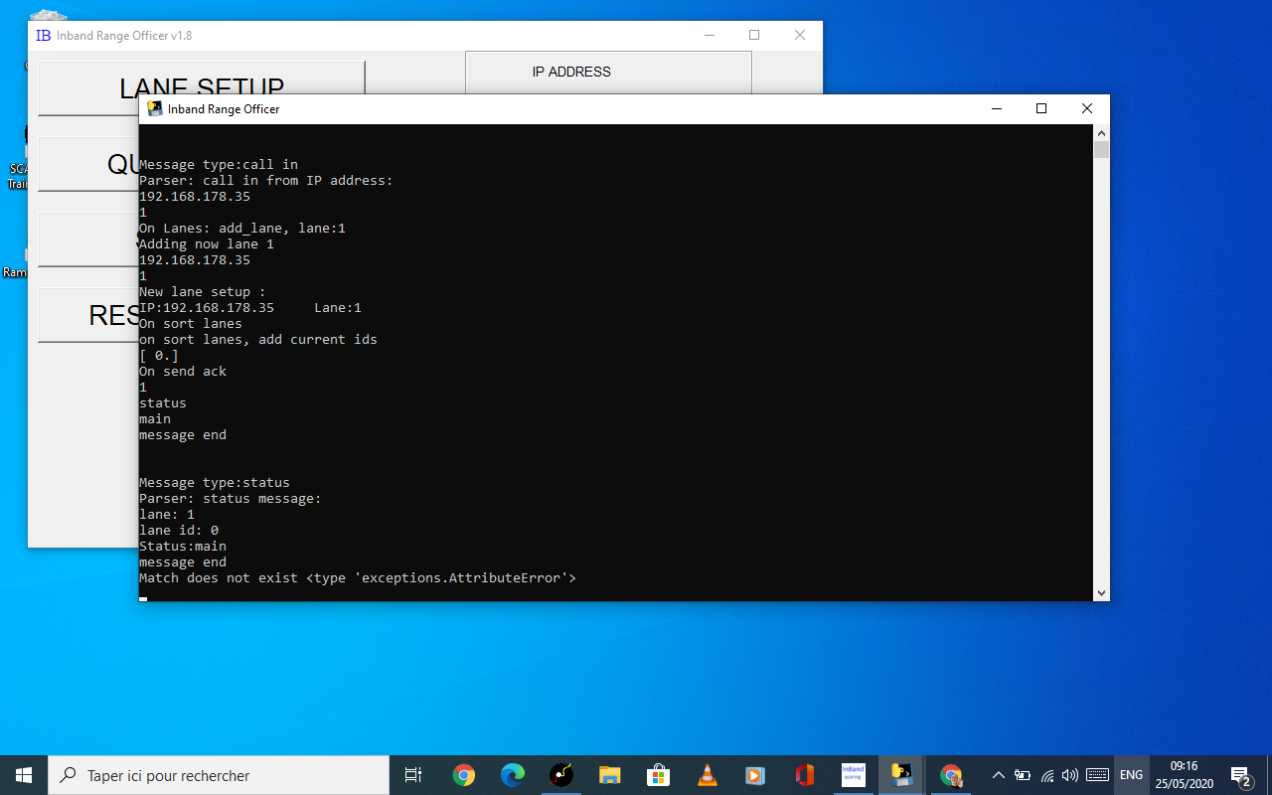Click the partially hidden RES button behind console
Viewport: 1272px width, 795px height.
tap(88, 315)
